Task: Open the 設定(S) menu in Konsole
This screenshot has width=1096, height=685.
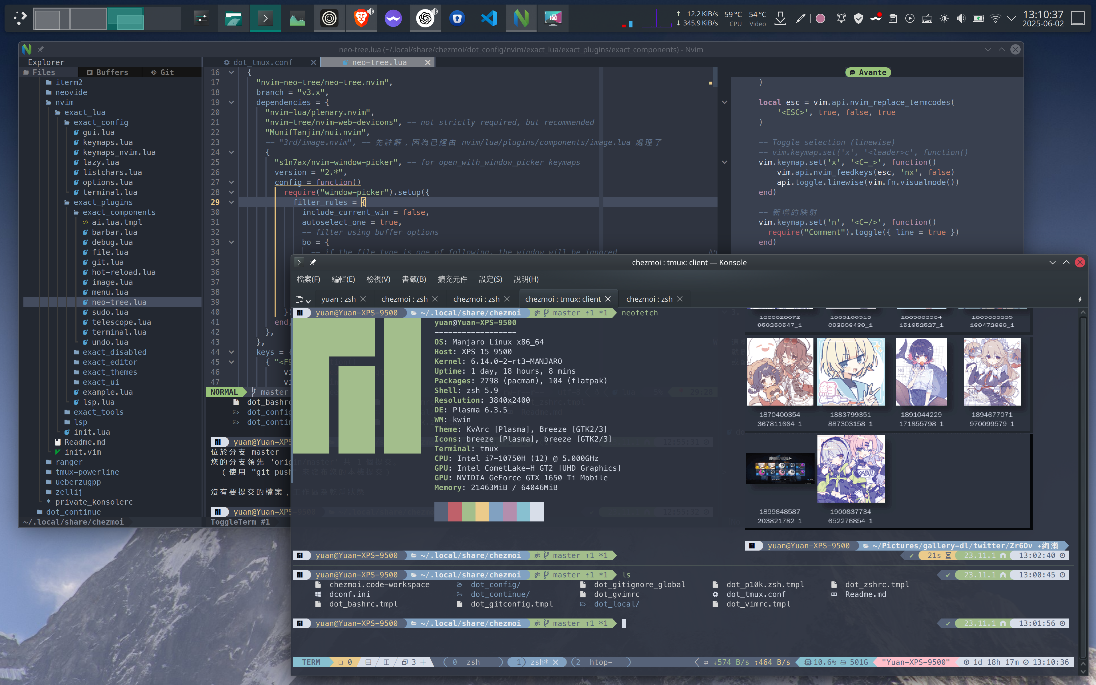Action: (x=490, y=279)
